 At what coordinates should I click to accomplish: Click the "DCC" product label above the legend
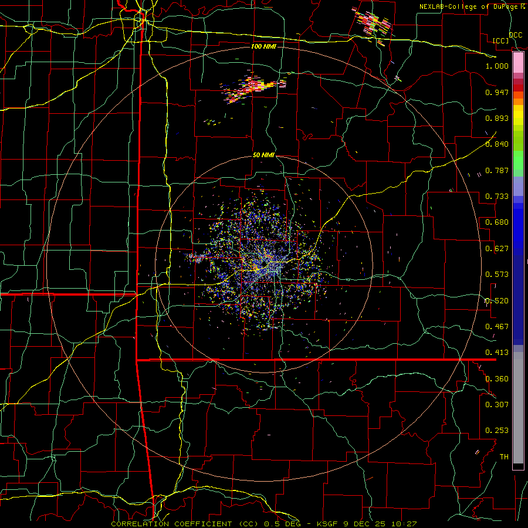[516, 35]
